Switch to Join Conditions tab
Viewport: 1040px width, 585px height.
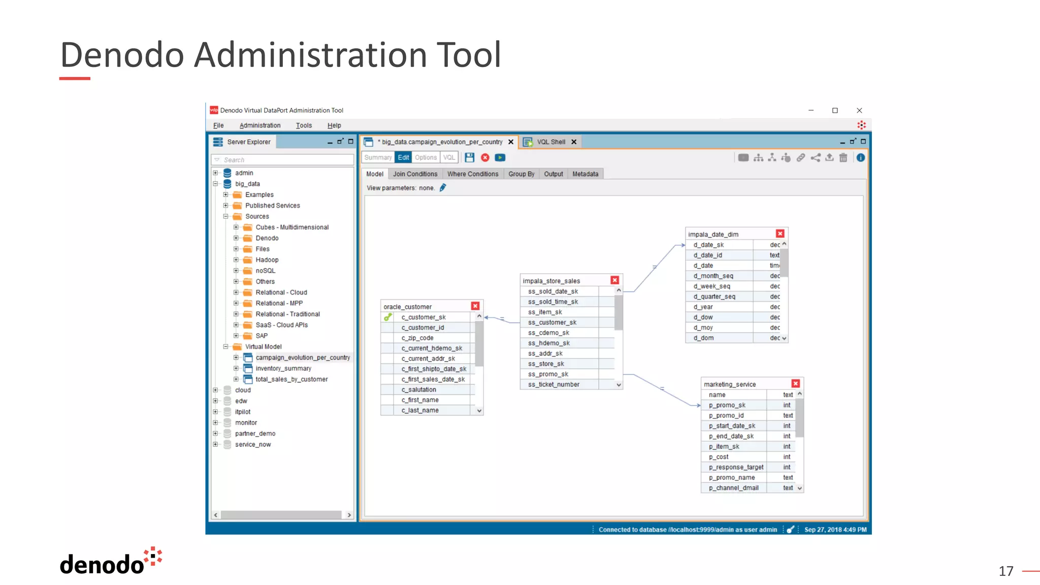[x=415, y=174]
